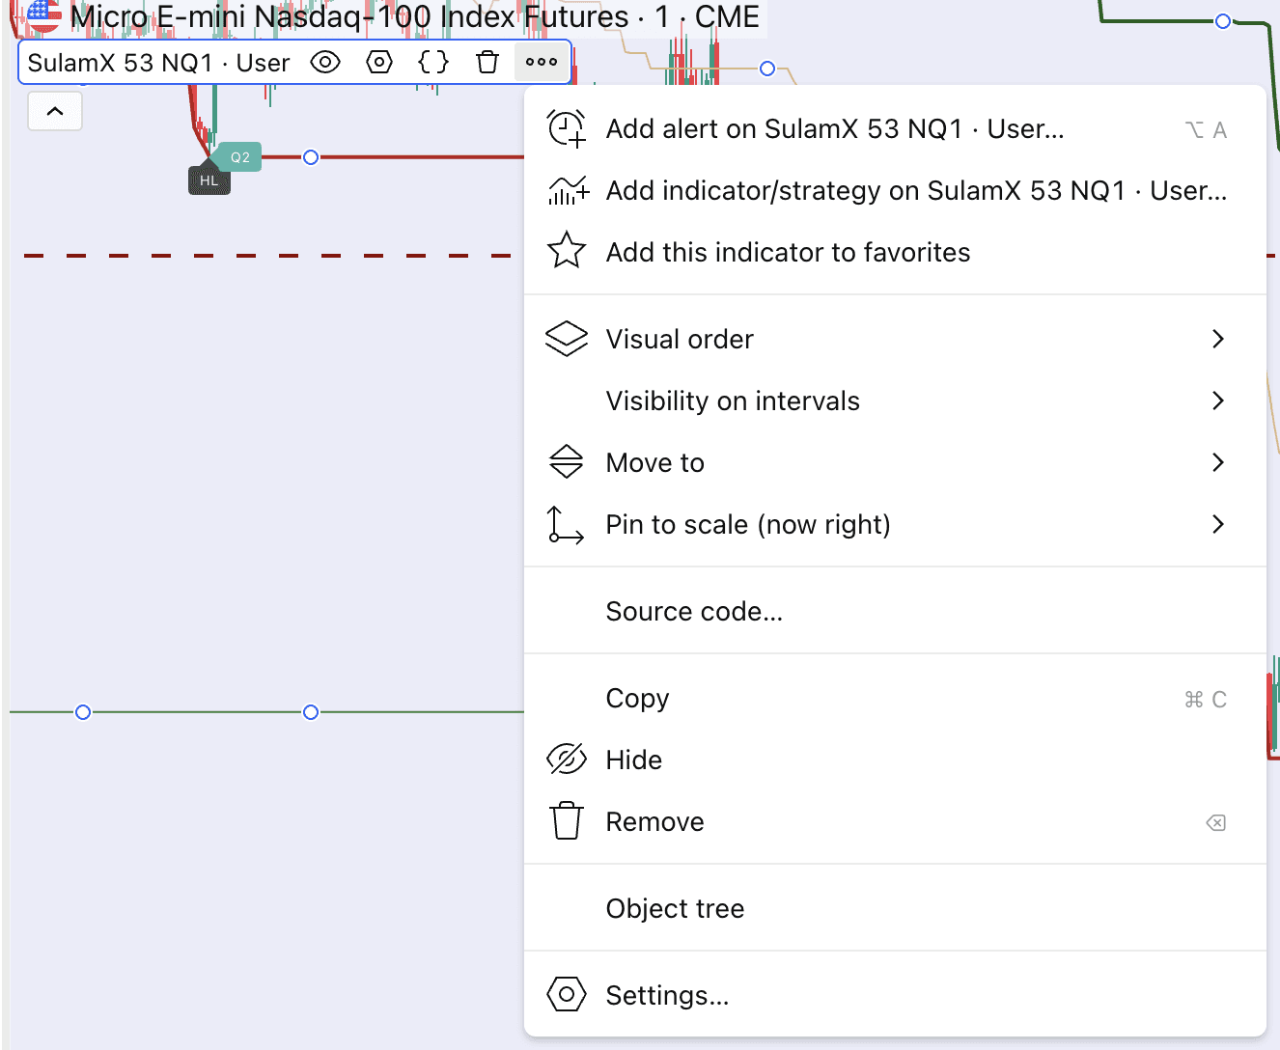Click the HL label on the chart
The width and height of the screenshot is (1280, 1050).
209,180
